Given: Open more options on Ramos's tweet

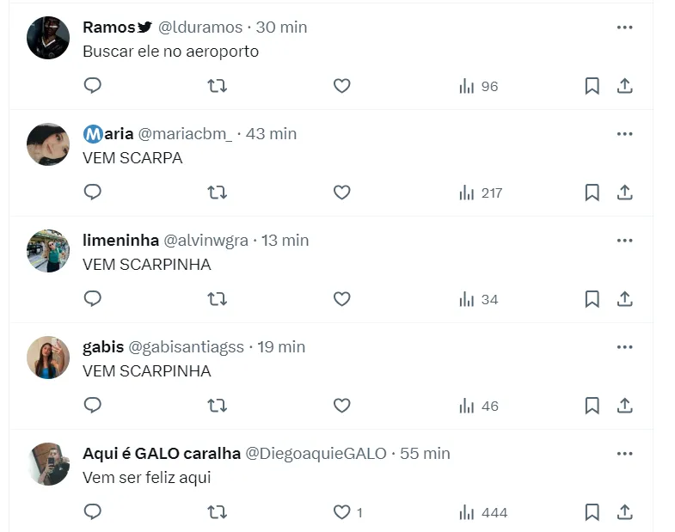Looking at the screenshot, I should pos(624,28).
